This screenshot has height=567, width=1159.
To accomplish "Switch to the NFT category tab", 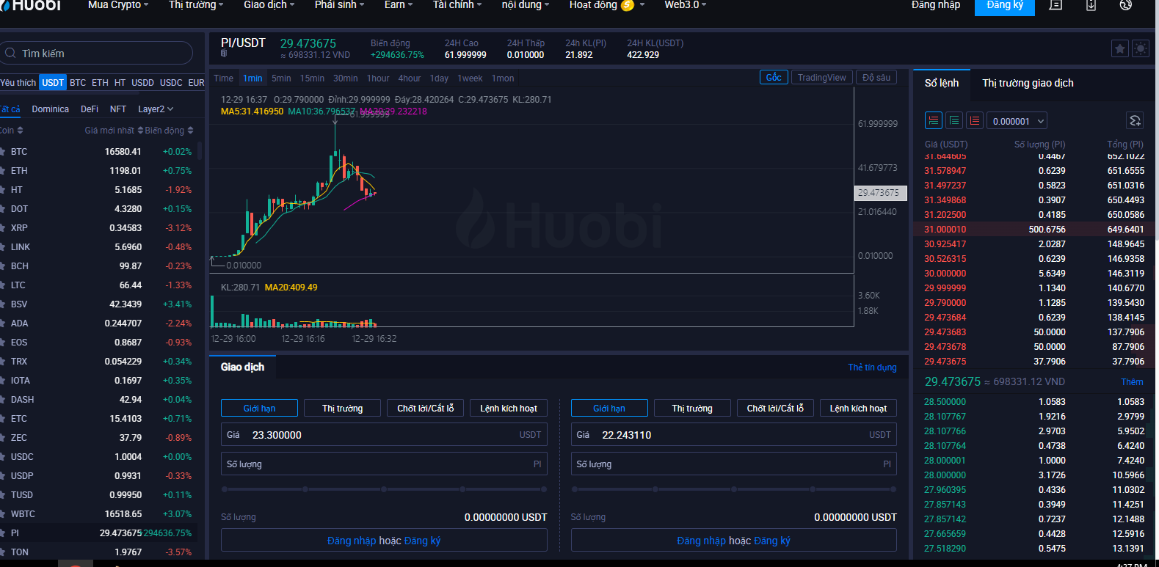I will pos(118,109).
